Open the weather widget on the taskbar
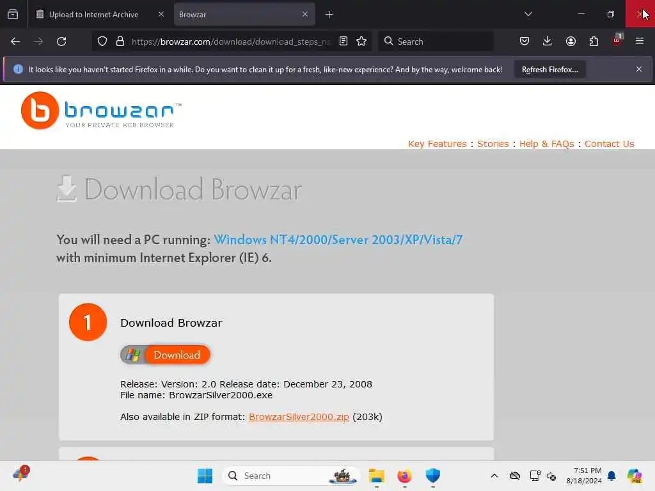The height and width of the screenshot is (491, 655). [x=21, y=475]
